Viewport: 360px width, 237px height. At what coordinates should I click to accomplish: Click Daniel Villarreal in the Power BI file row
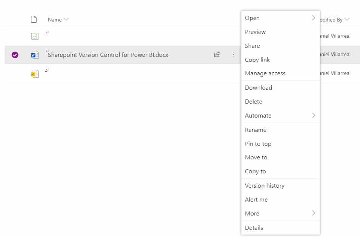[335, 73]
